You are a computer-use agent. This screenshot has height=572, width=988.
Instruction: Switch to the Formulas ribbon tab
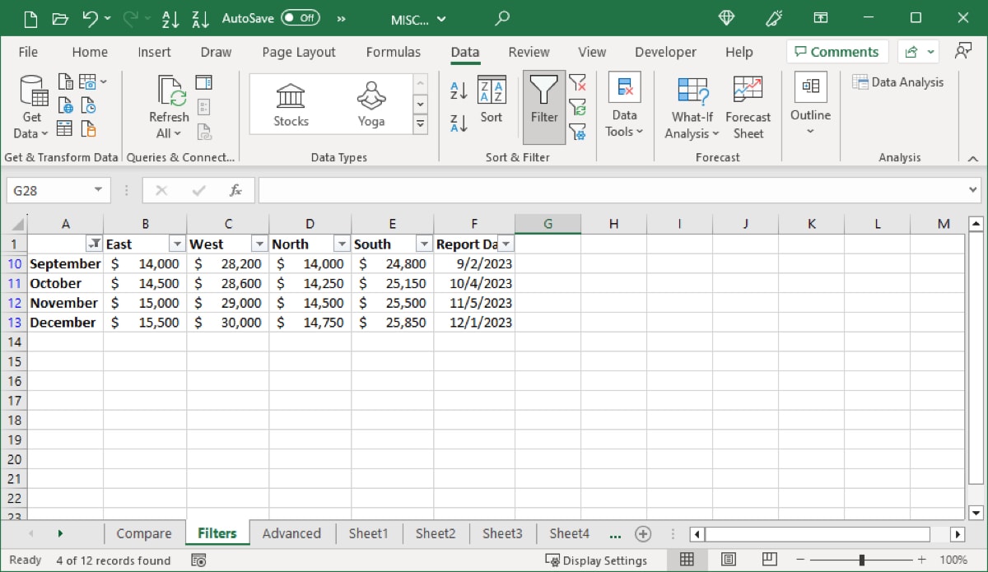[394, 51]
